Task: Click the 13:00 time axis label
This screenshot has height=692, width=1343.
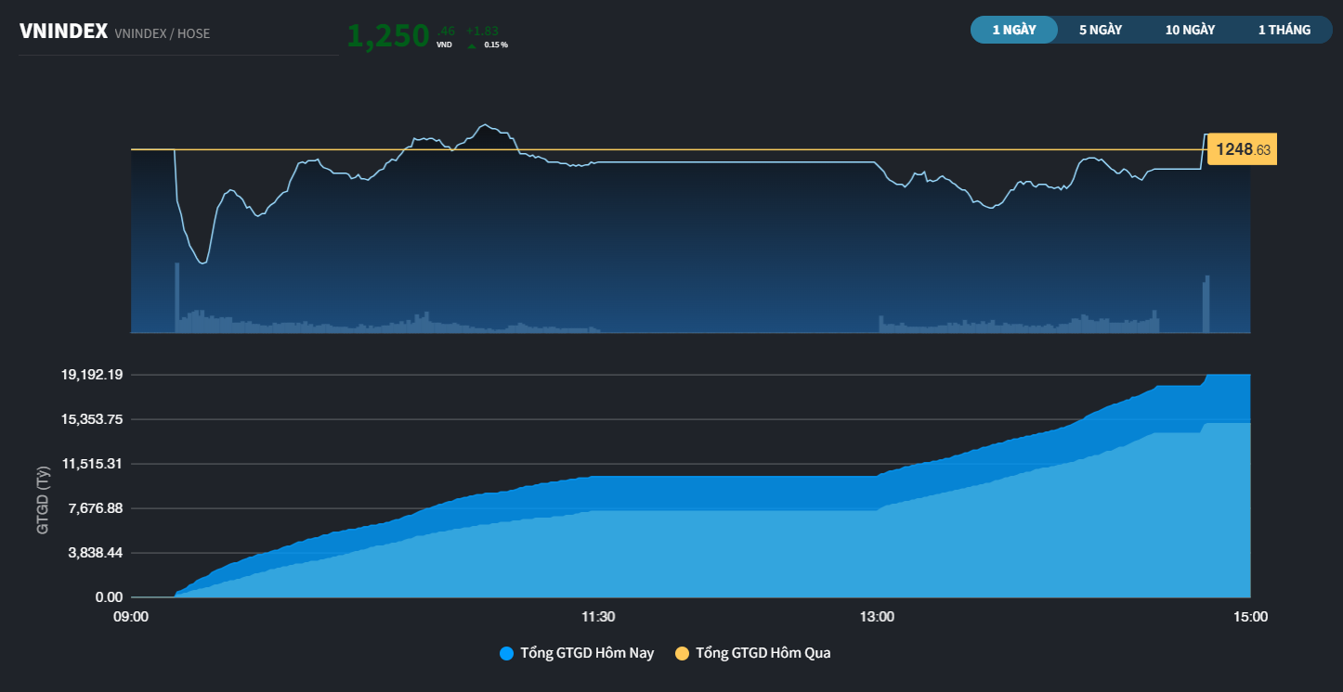Action: 878,617
